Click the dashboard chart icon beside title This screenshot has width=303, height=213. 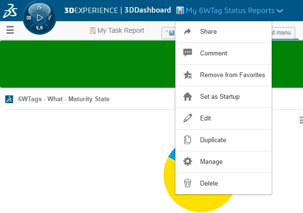click(x=180, y=11)
